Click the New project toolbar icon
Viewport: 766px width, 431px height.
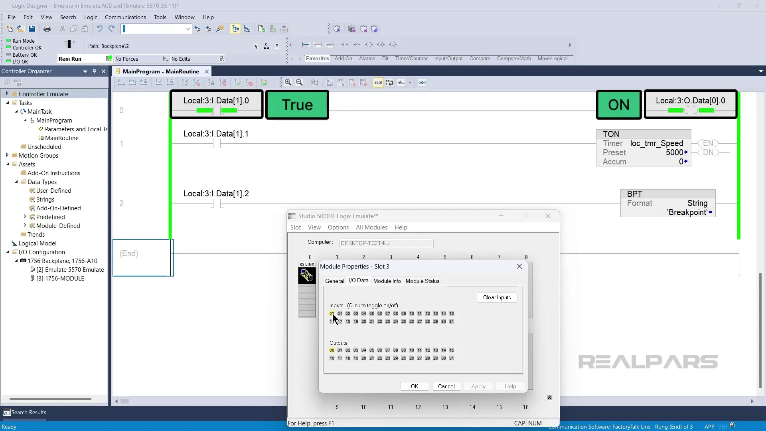click(10, 29)
